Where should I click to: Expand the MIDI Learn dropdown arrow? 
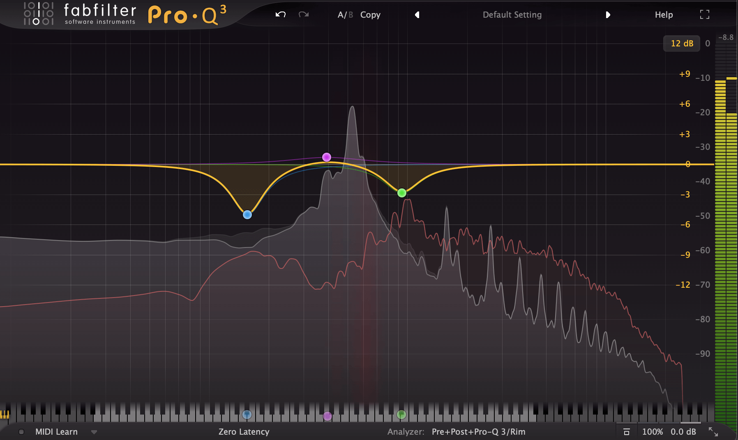tap(94, 432)
